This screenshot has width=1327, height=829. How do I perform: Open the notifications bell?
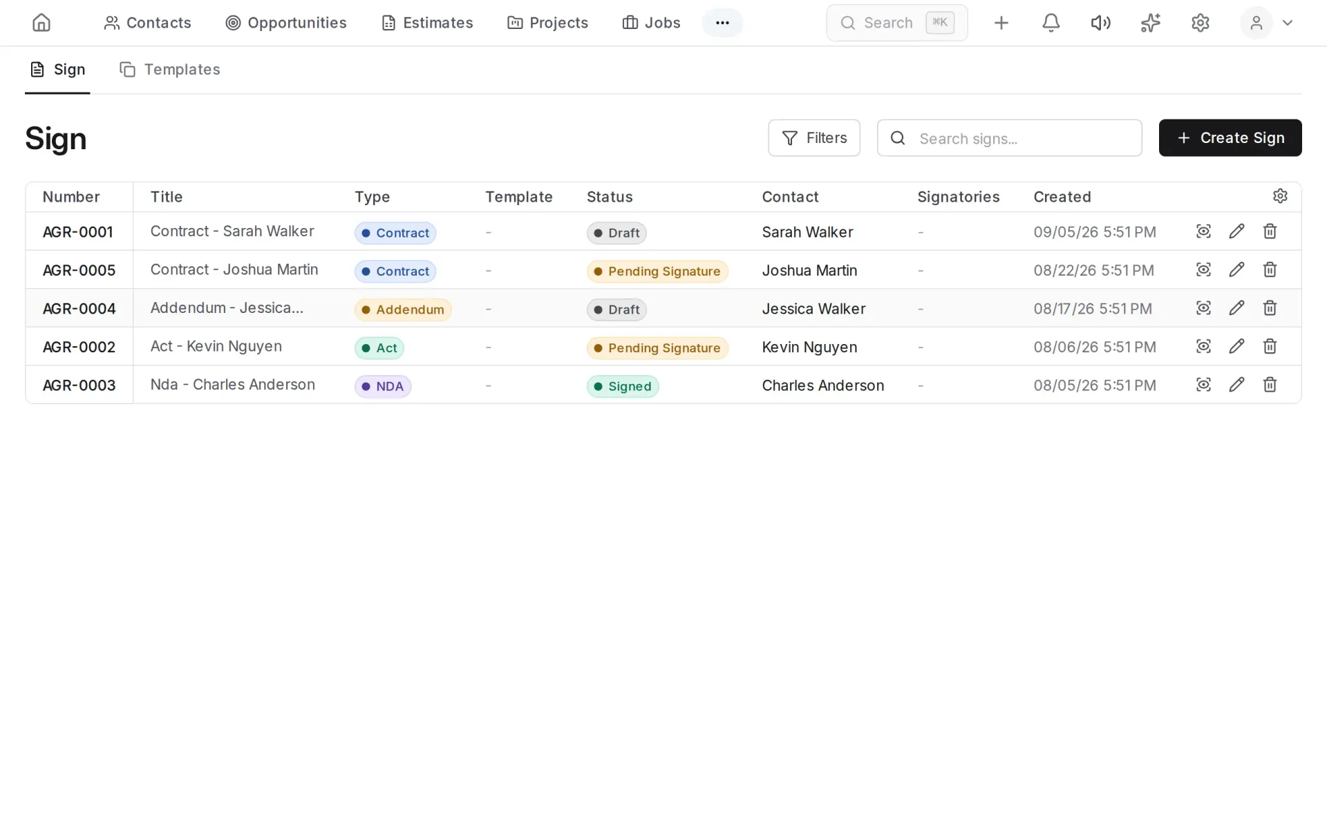tap(1051, 23)
